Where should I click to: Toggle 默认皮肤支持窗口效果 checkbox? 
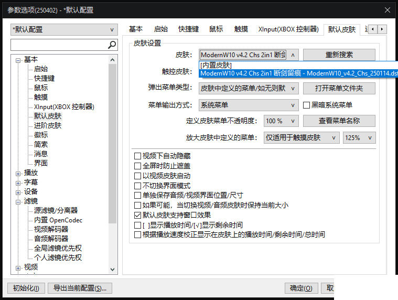138,215
